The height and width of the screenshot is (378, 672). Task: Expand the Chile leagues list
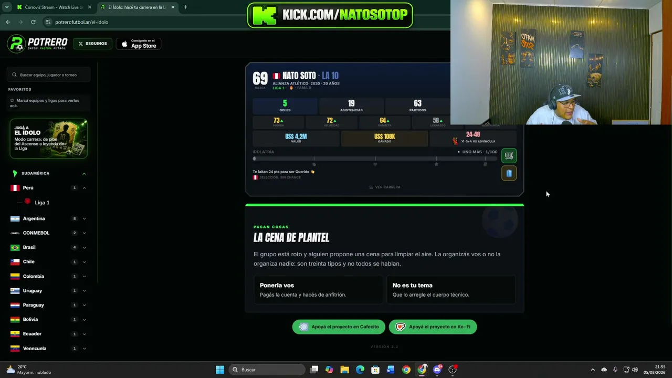tap(84, 262)
